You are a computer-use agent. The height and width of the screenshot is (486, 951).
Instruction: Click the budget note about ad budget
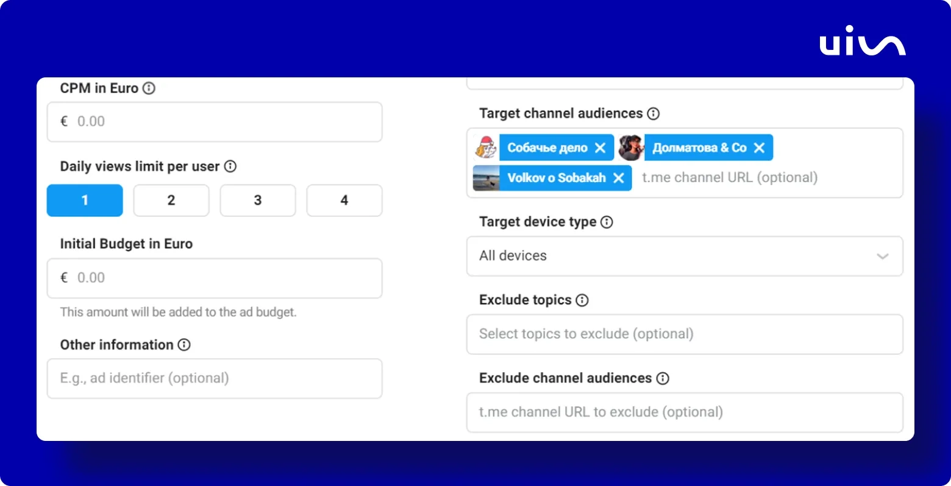point(178,312)
